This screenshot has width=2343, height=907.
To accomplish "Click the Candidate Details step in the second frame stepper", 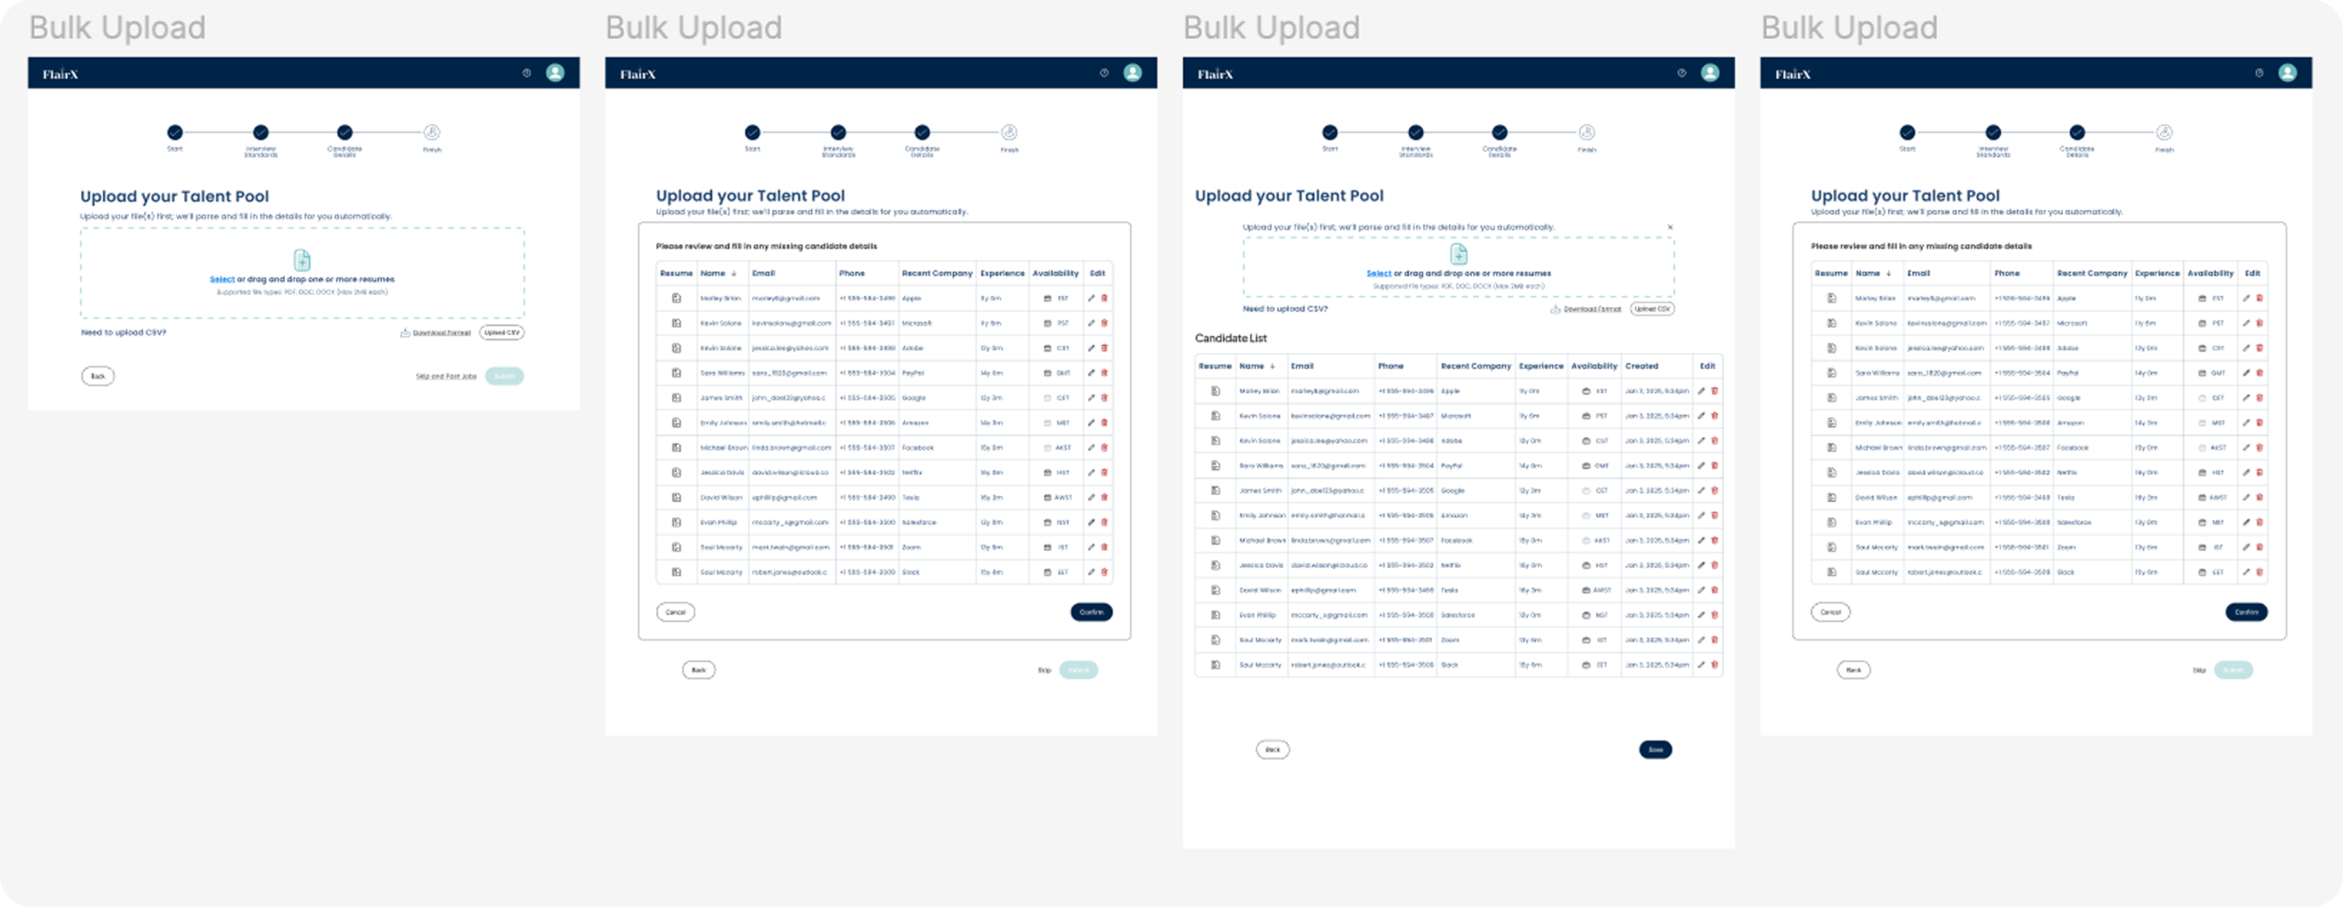I will 922,133.
